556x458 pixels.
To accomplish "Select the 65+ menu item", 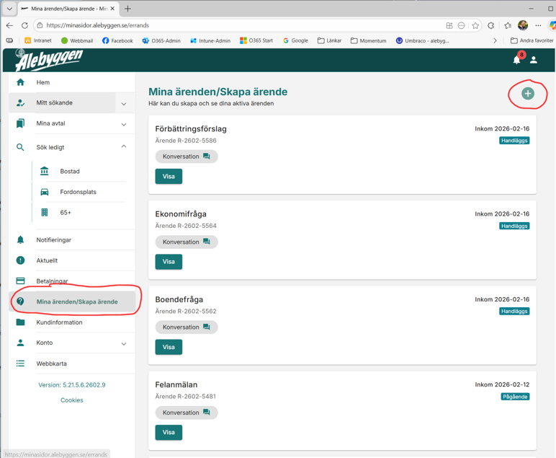I will [66, 213].
